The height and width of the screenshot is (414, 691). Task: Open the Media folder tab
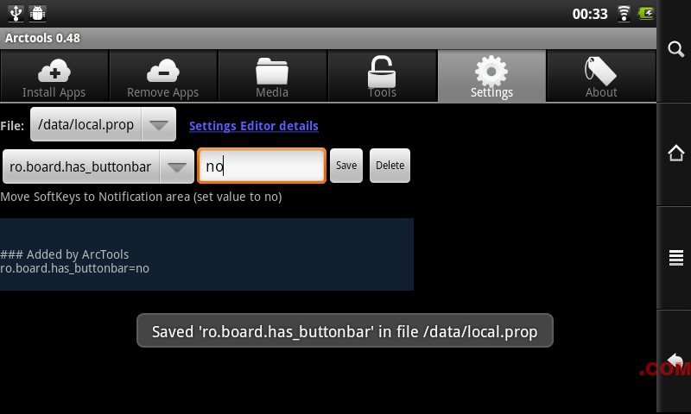272,76
